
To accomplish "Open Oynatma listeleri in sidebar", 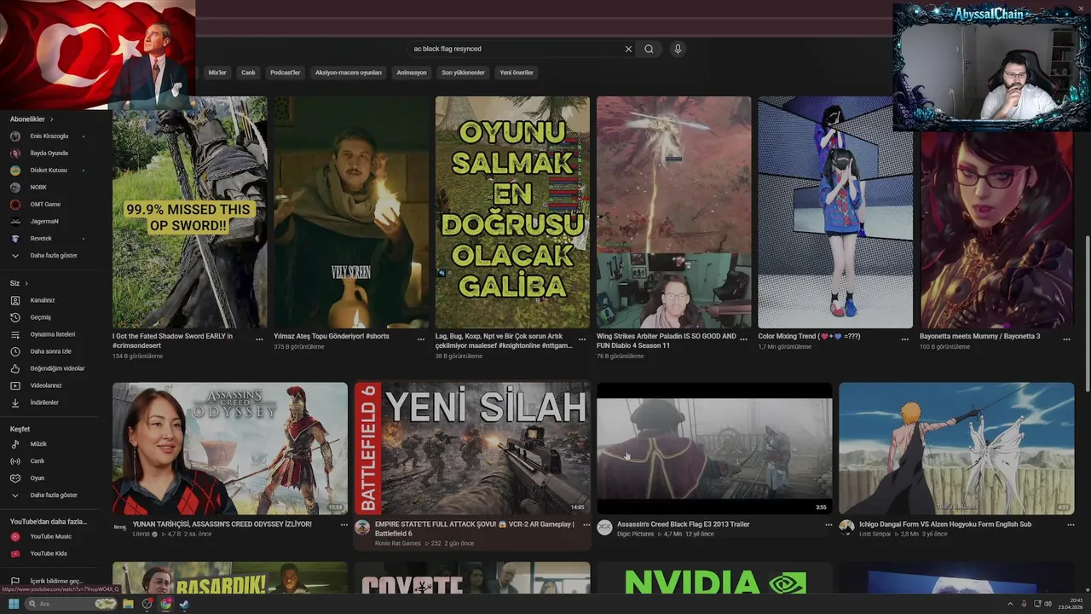I will coord(52,334).
